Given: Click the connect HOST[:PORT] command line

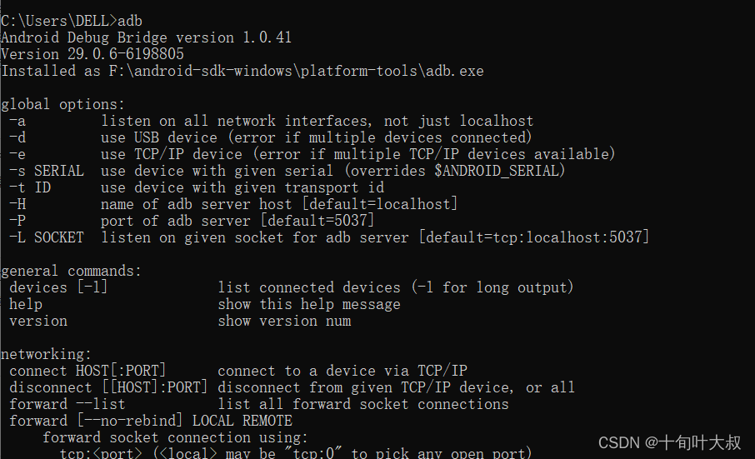Looking at the screenshot, I should click(238, 371).
